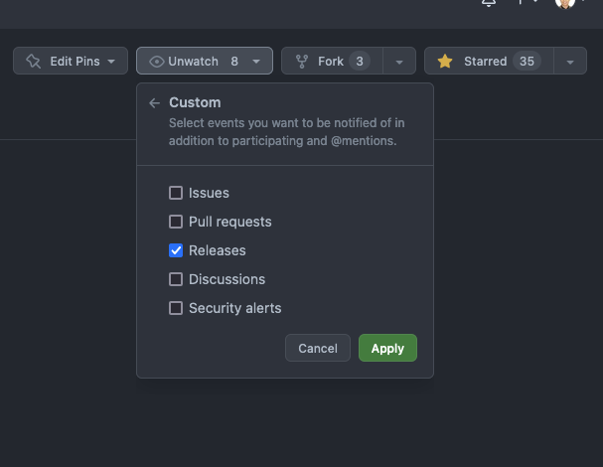Image resolution: width=603 pixels, height=467 pixels.
Task: Apply the custom notification settings
Action: [387, 348]
